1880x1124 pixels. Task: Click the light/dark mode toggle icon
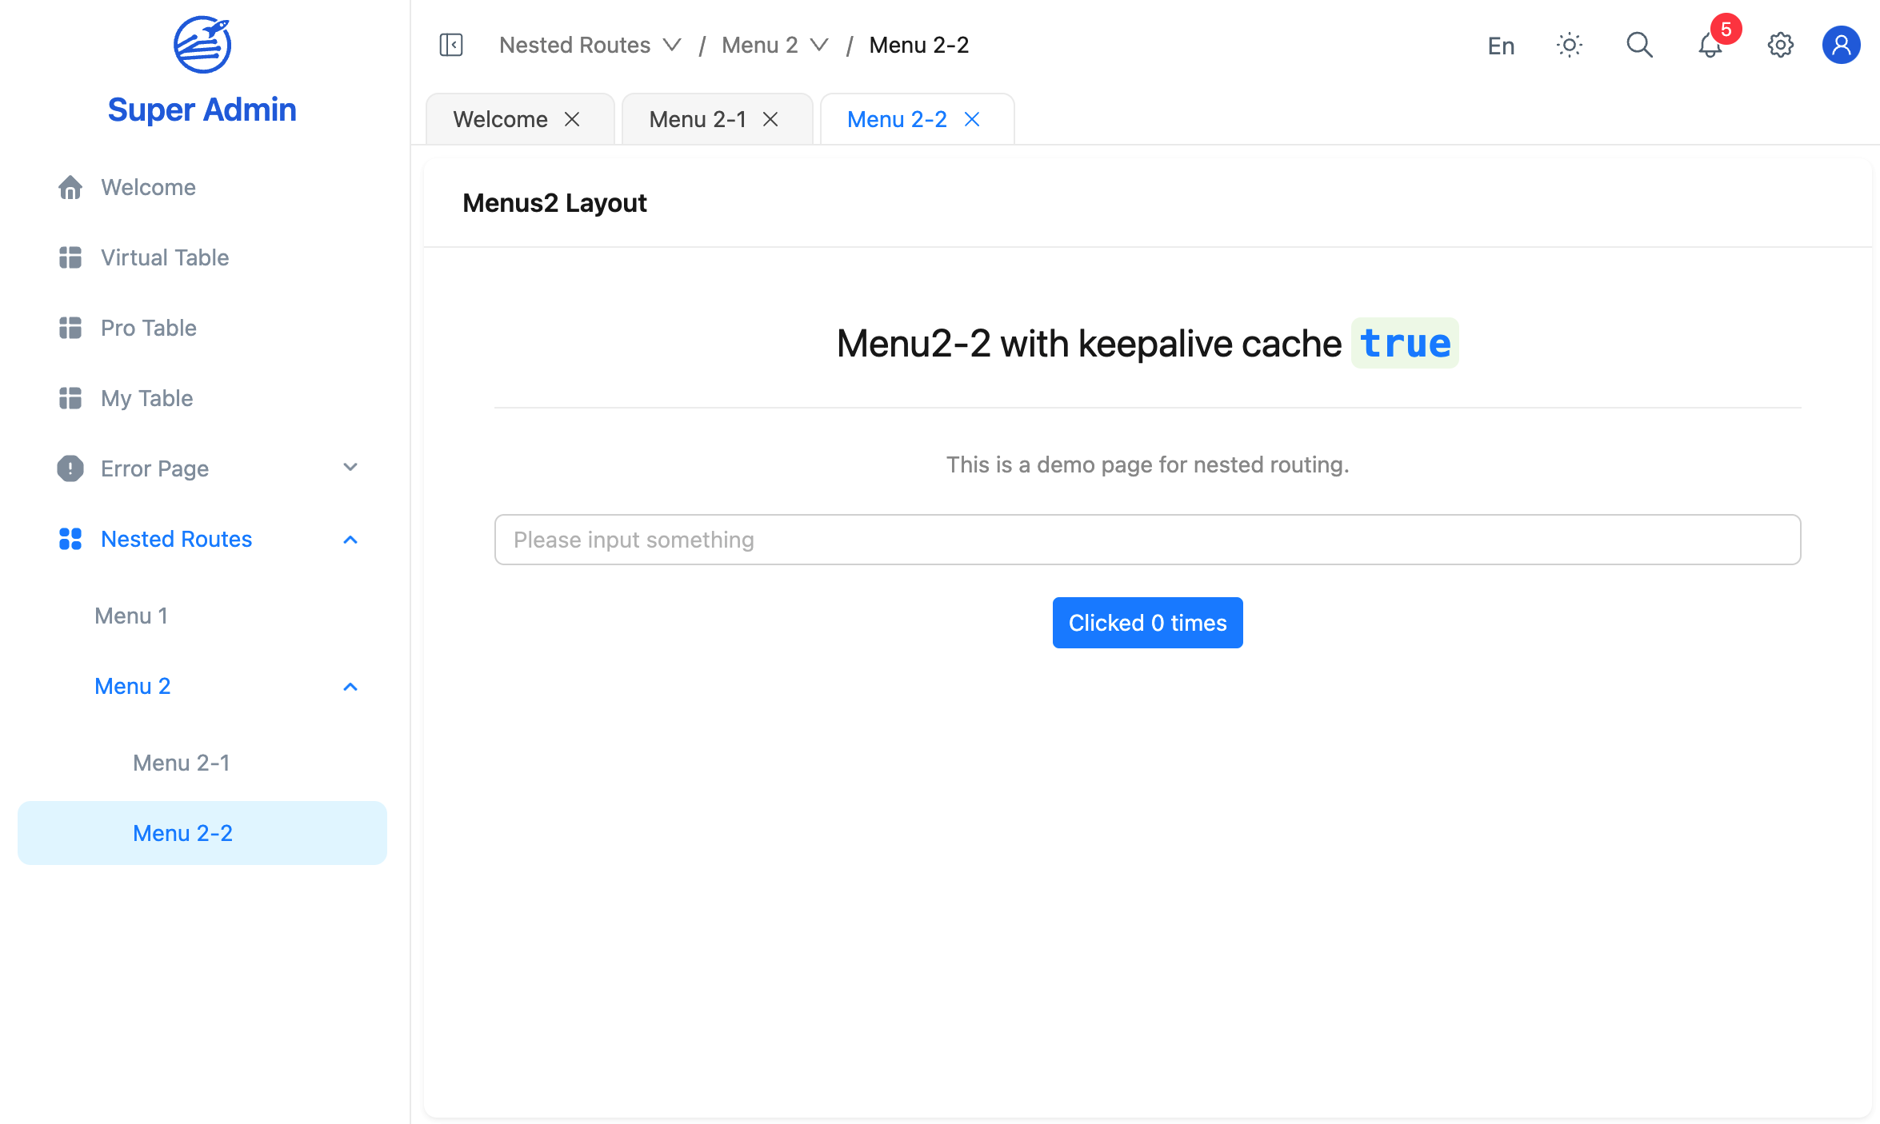tap(1568, 44)
